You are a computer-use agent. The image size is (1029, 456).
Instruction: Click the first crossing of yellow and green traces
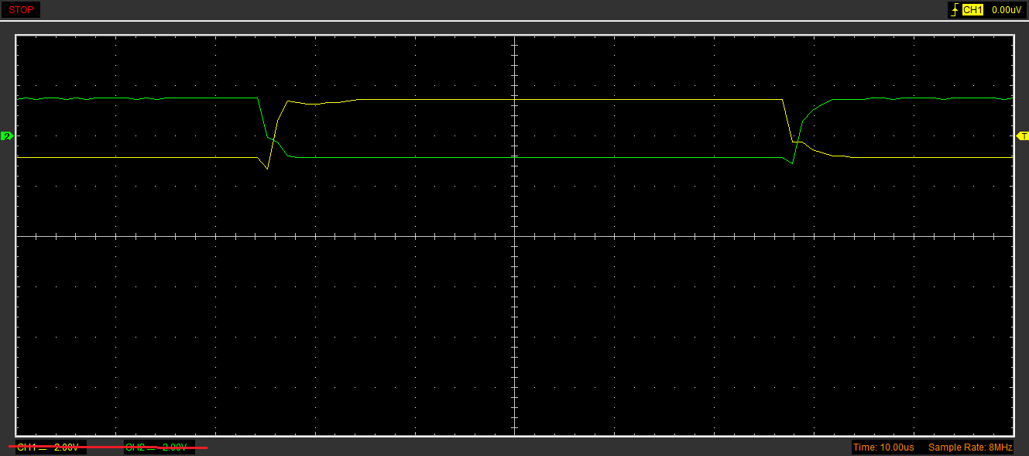(x=273, y=139)
